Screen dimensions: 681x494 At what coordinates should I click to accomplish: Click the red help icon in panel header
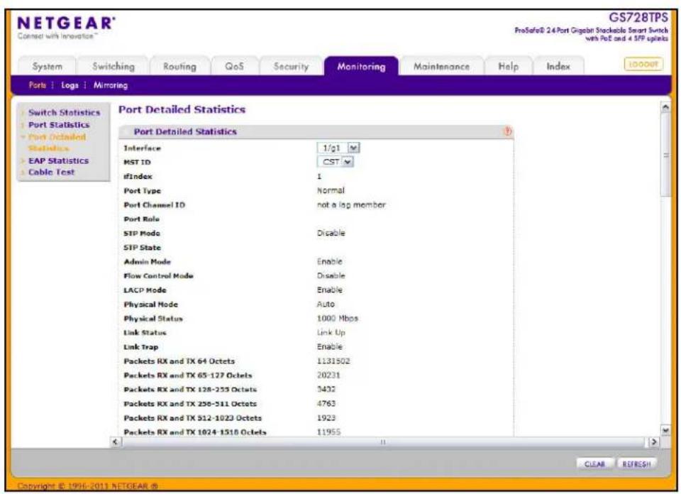(507, 131)
